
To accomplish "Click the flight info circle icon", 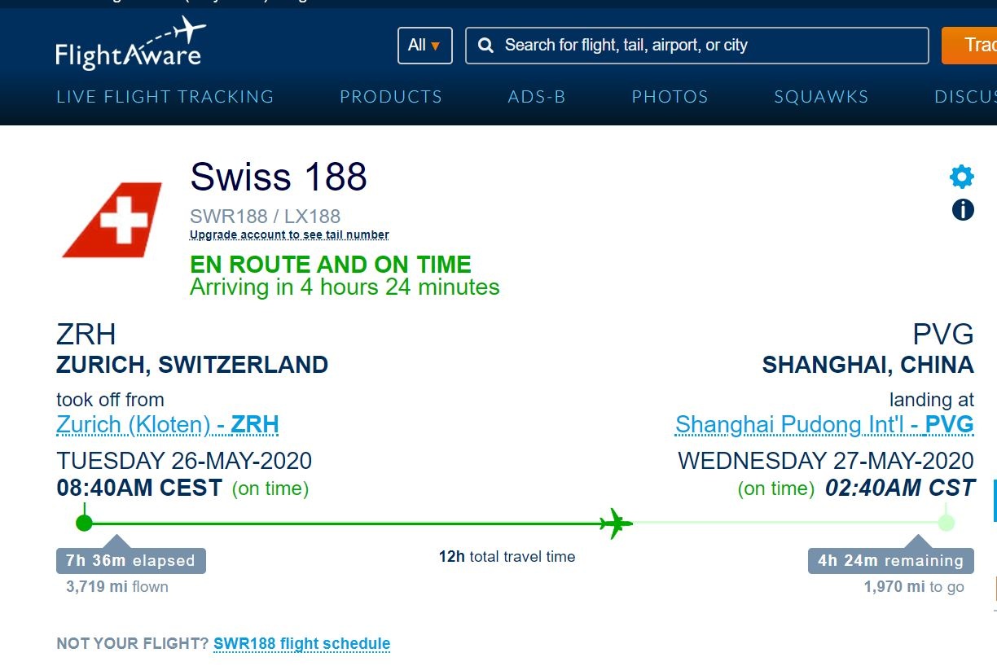I will tap(963, 210).
